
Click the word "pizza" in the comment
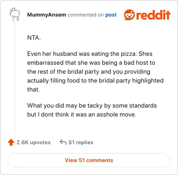128,54
